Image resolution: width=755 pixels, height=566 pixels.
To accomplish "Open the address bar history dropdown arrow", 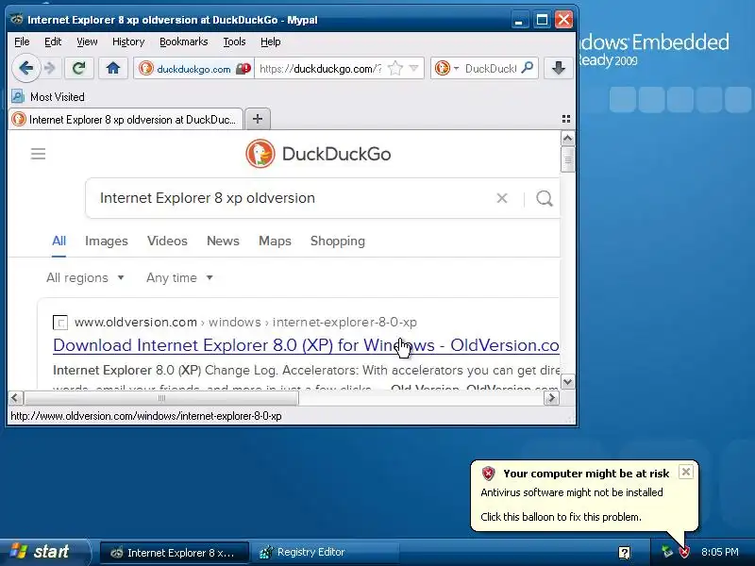I will tap(413, 68).
